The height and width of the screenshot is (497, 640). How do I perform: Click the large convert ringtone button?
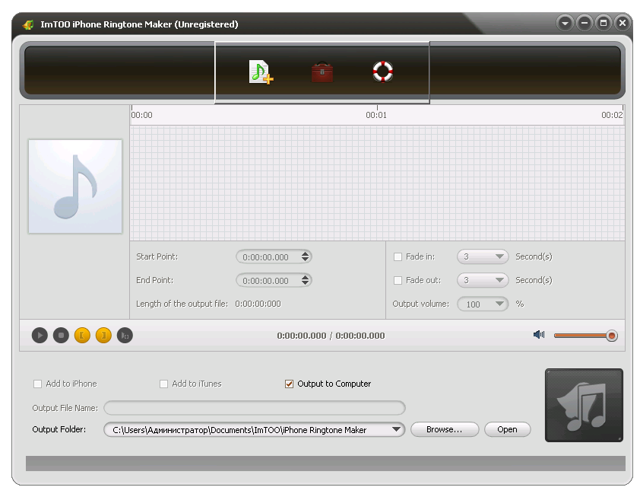pyautogui.click(x=584, y=405)
